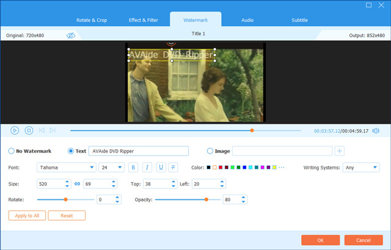391x250 pixels.
Task: Play the video preview
Action: 15,130
